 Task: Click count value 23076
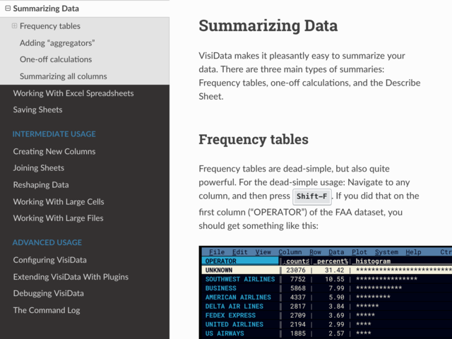[296, 270]
